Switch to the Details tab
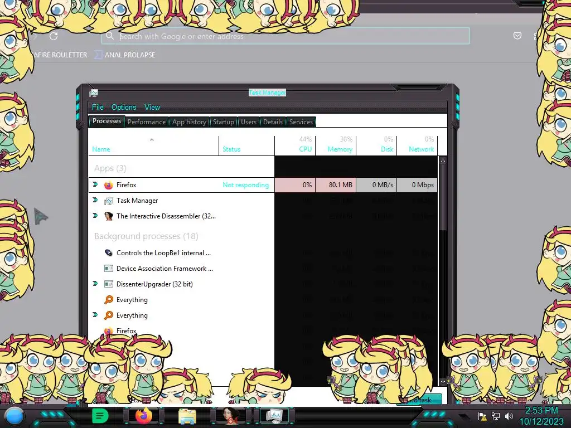The width and height of the screenshot is (571, 428). tap(273, 122)
